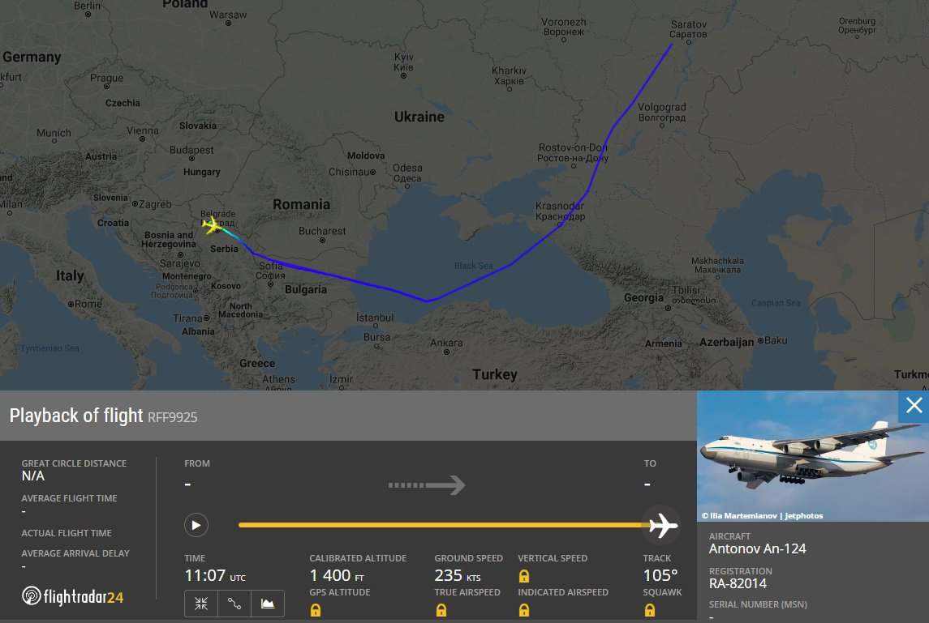Open the flightradar24 logo
The width and height of the screenshot is (929, 623).
point(72,596)
